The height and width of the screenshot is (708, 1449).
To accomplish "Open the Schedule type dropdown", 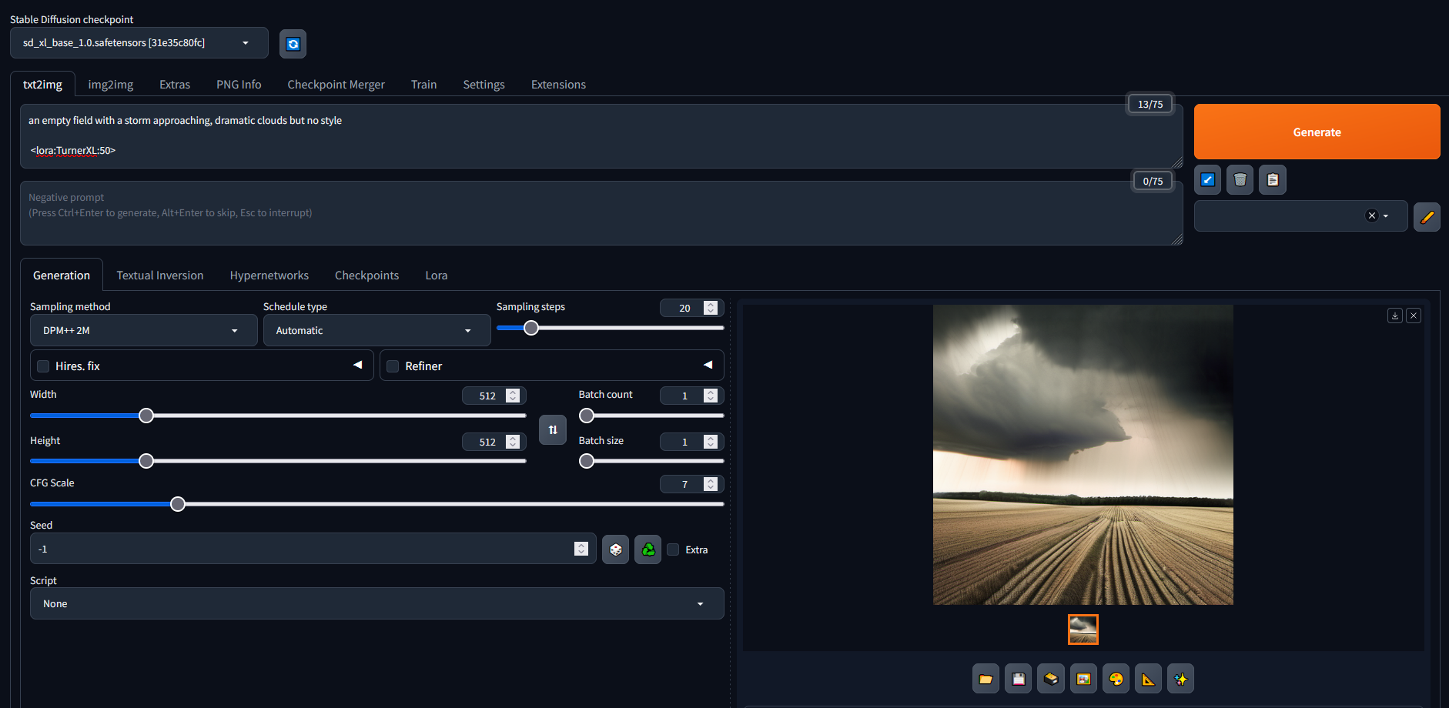I will pyautogui.click(x=376, y=330).
